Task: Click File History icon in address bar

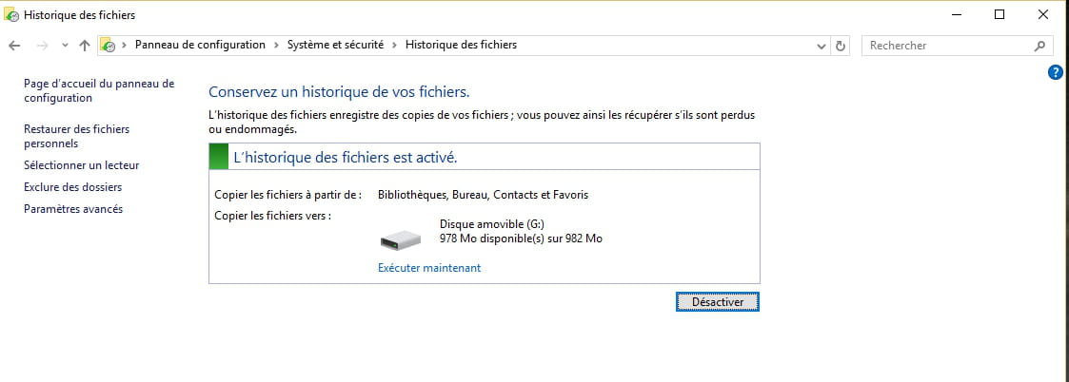Action: 109,46
